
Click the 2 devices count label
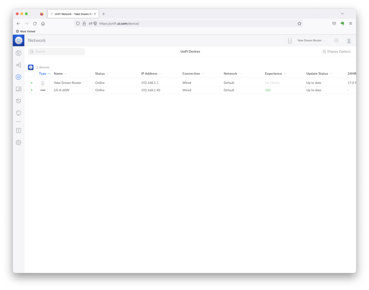point(43,67)
